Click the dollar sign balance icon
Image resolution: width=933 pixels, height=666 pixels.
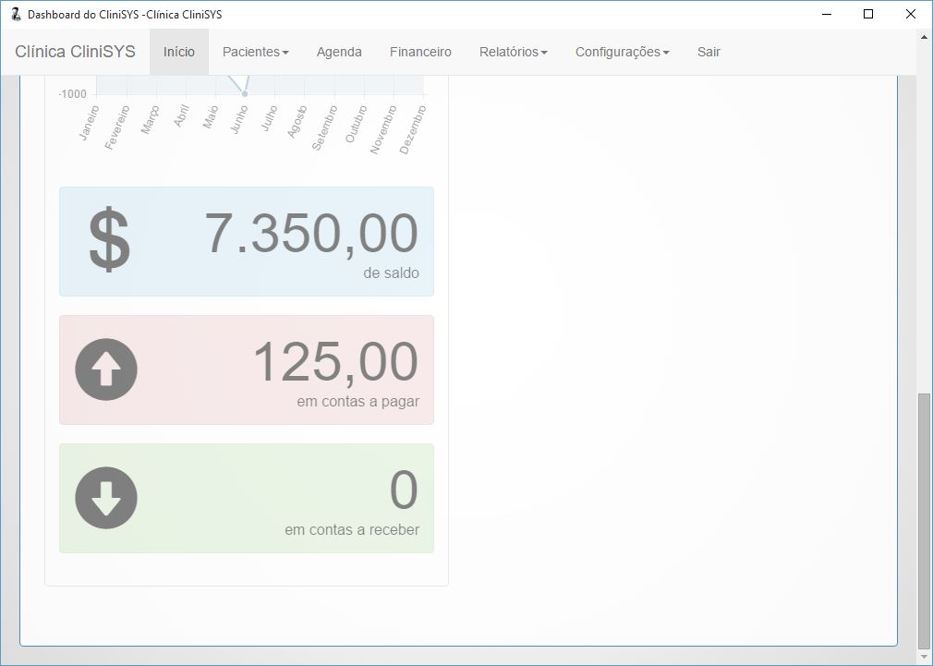(x=109, y=241)
